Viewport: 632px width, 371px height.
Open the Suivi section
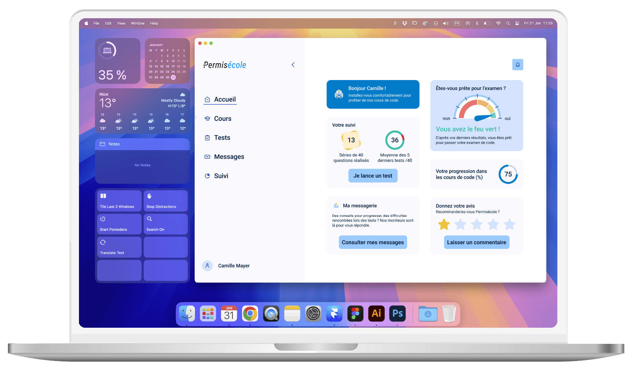[216, 176]
